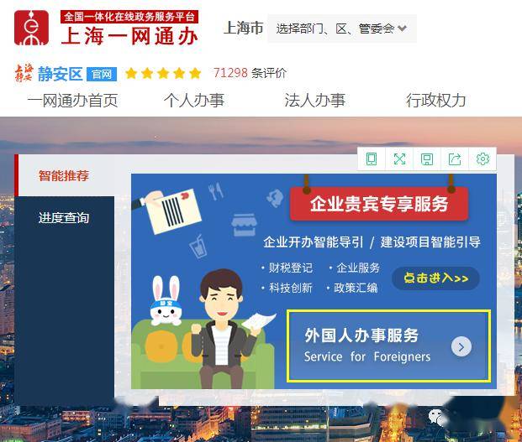Open the 行政权力 menu item
This screenshot has width=522, height=442.
[435, 101]
